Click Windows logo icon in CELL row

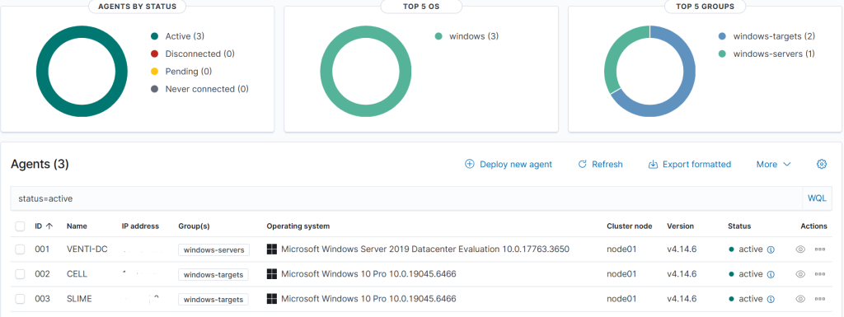[272, 274]
